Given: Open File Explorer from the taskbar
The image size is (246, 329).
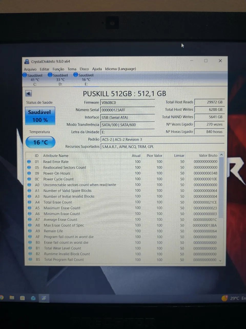Looking at the screenshot, I should point(12,298).
